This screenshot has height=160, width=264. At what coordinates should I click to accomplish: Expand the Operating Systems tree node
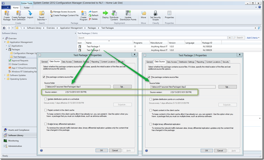click(5, 79)
